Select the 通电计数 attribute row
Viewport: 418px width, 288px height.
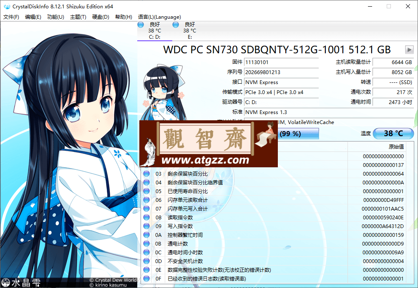(274, 243)
